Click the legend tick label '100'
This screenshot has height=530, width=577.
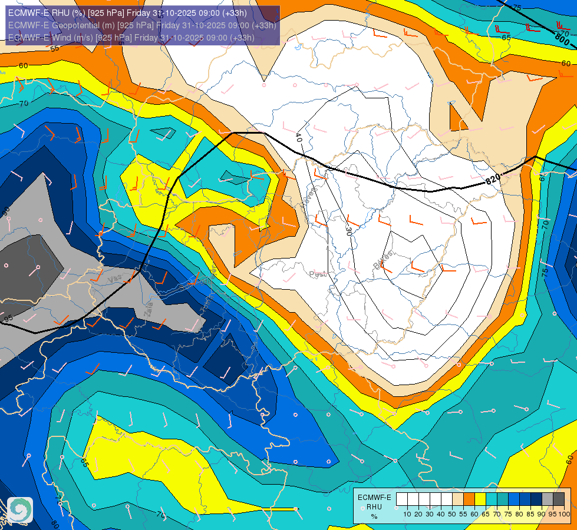click(565, 514)
